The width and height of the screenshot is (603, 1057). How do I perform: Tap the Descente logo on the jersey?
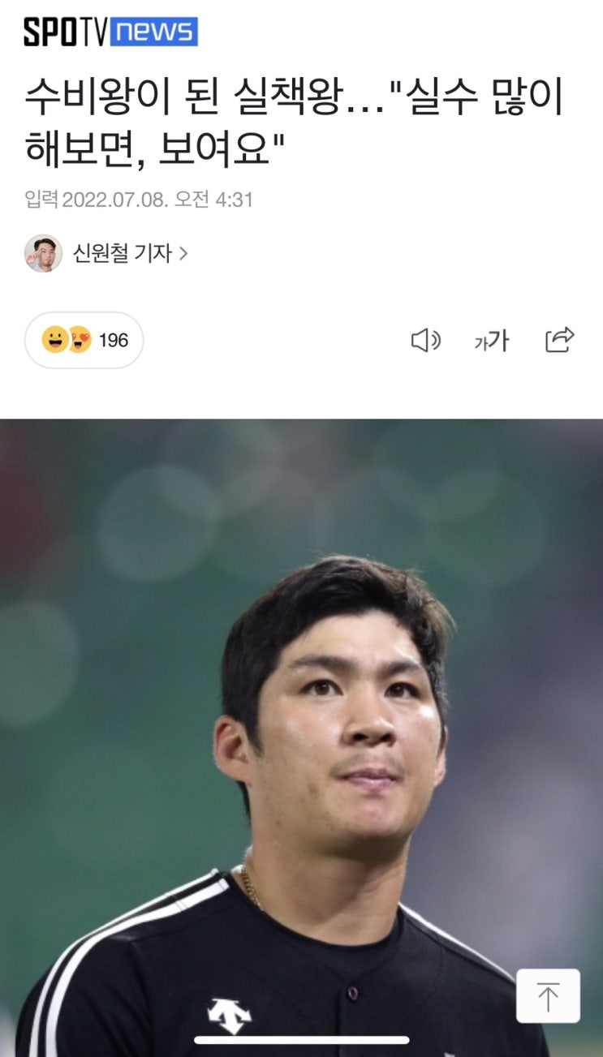(x=230, y=1016)
